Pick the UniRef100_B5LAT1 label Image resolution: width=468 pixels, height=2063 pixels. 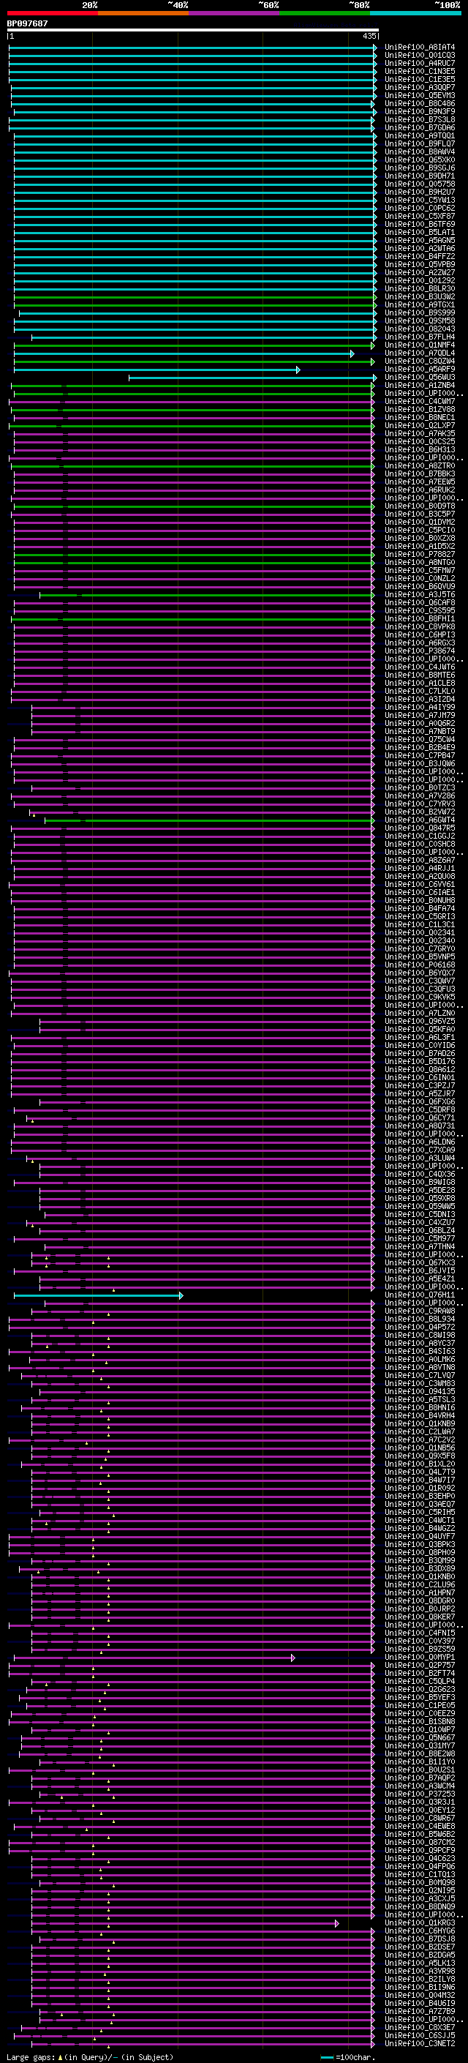point(420,232)
